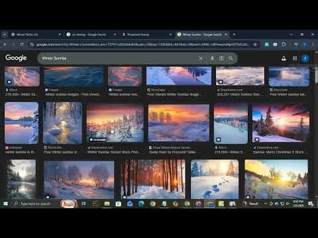Close the Winter Niche List tab

tap(60, 34)
